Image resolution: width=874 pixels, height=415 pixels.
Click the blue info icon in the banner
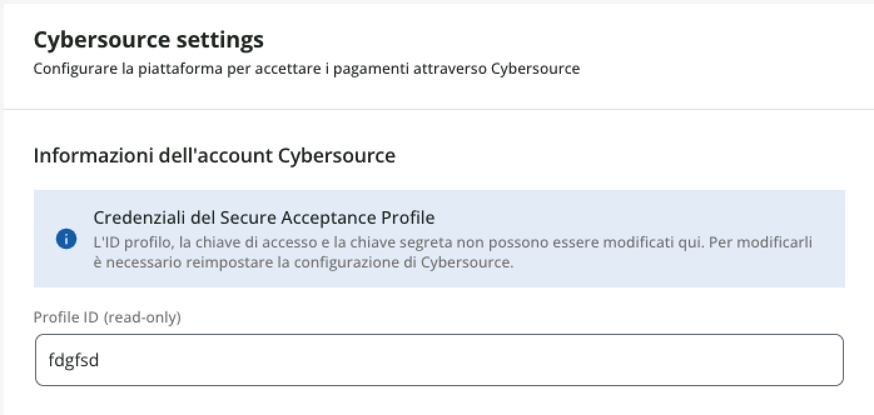pos(66,239)
